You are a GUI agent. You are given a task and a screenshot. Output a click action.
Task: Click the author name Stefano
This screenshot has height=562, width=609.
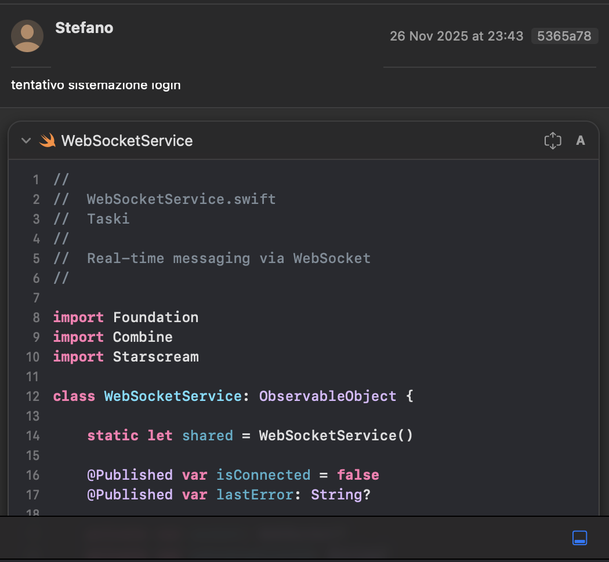coord(84,28)
